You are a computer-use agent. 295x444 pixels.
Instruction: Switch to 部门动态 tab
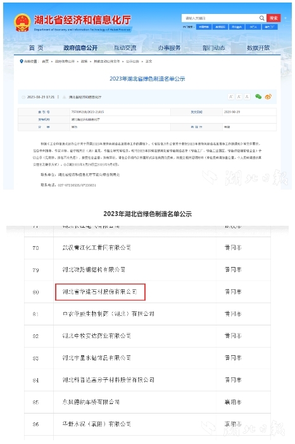(x=213, y=48)
